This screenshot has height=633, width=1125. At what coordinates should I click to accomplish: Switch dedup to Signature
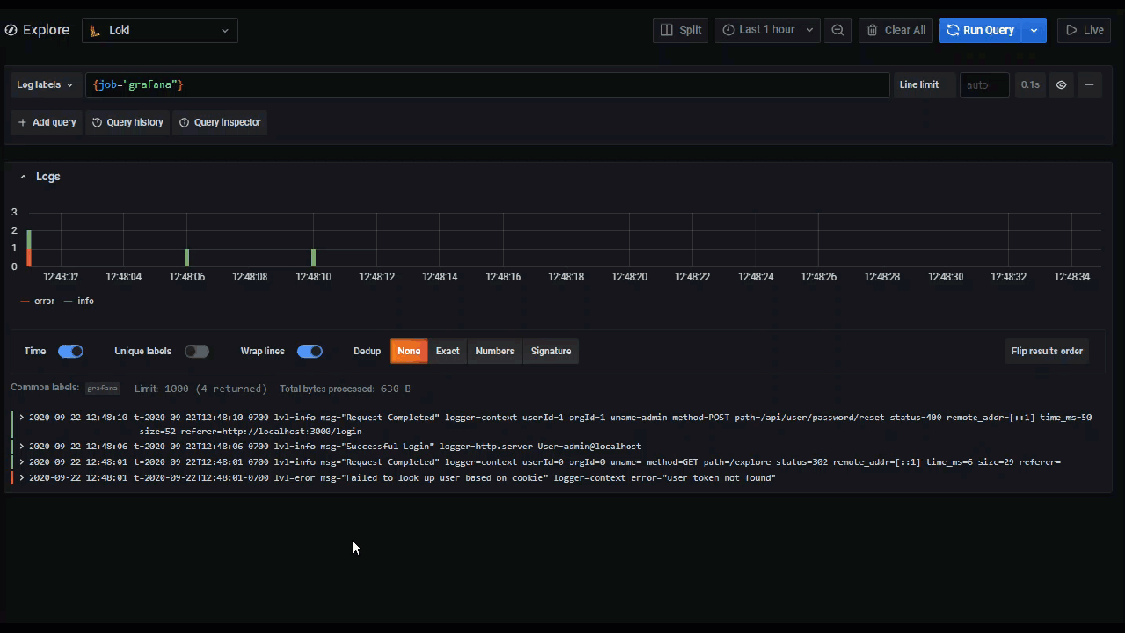551,351
